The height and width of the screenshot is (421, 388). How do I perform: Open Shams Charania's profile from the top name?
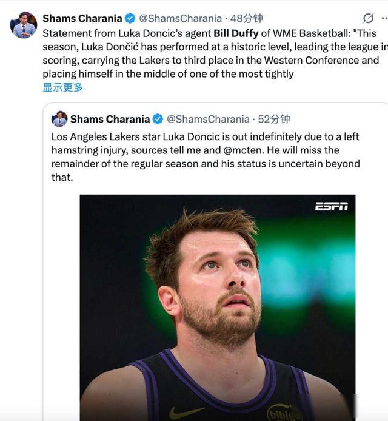(x=82, y=18)
